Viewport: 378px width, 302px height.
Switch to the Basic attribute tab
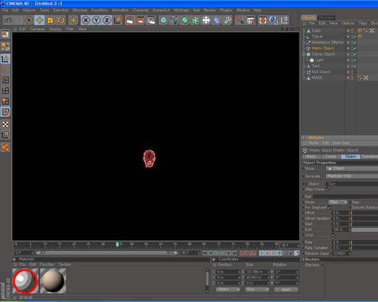(x=311, y=157)
